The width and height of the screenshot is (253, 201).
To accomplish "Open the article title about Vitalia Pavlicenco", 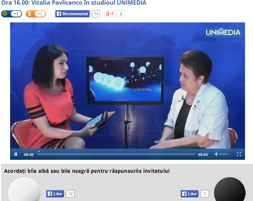I will [x=74, y=3].
